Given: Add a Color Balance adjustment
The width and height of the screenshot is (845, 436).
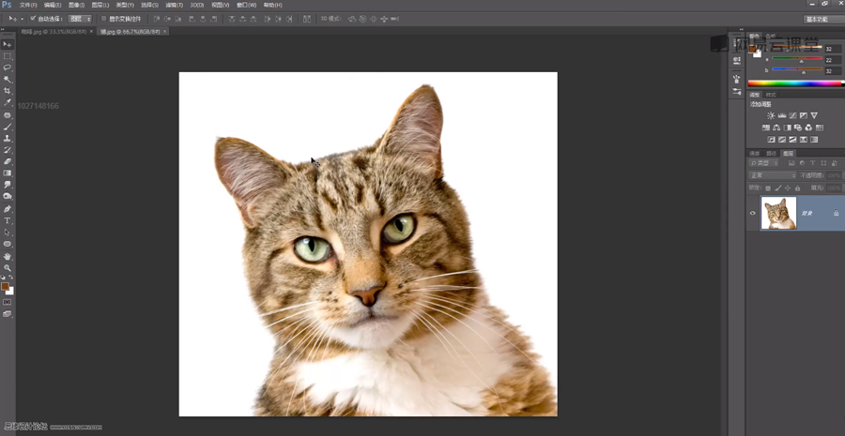Looking at the screenshot, I should [776, 128].
